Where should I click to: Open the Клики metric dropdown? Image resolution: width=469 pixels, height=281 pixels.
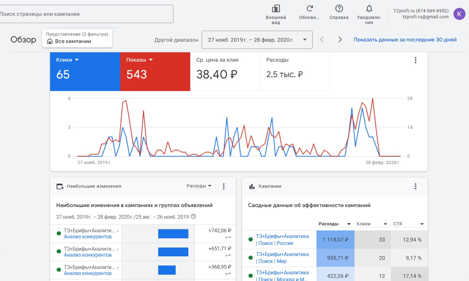tap(67, 60)
